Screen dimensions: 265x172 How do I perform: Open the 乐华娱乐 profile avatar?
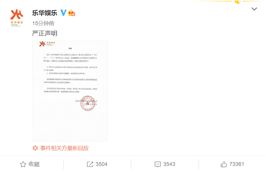[17, 18]
